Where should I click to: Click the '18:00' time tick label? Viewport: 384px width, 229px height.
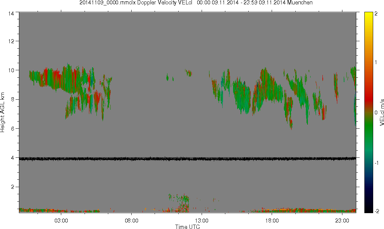(272, 221)
